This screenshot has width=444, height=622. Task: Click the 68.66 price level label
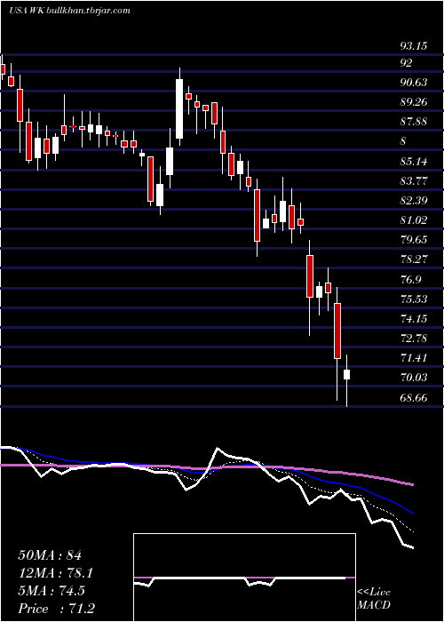[414, 396]
